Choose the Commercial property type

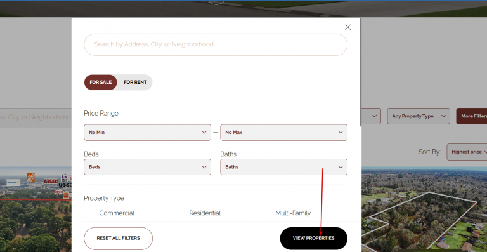pyautogui.click(x=117, y=213)
